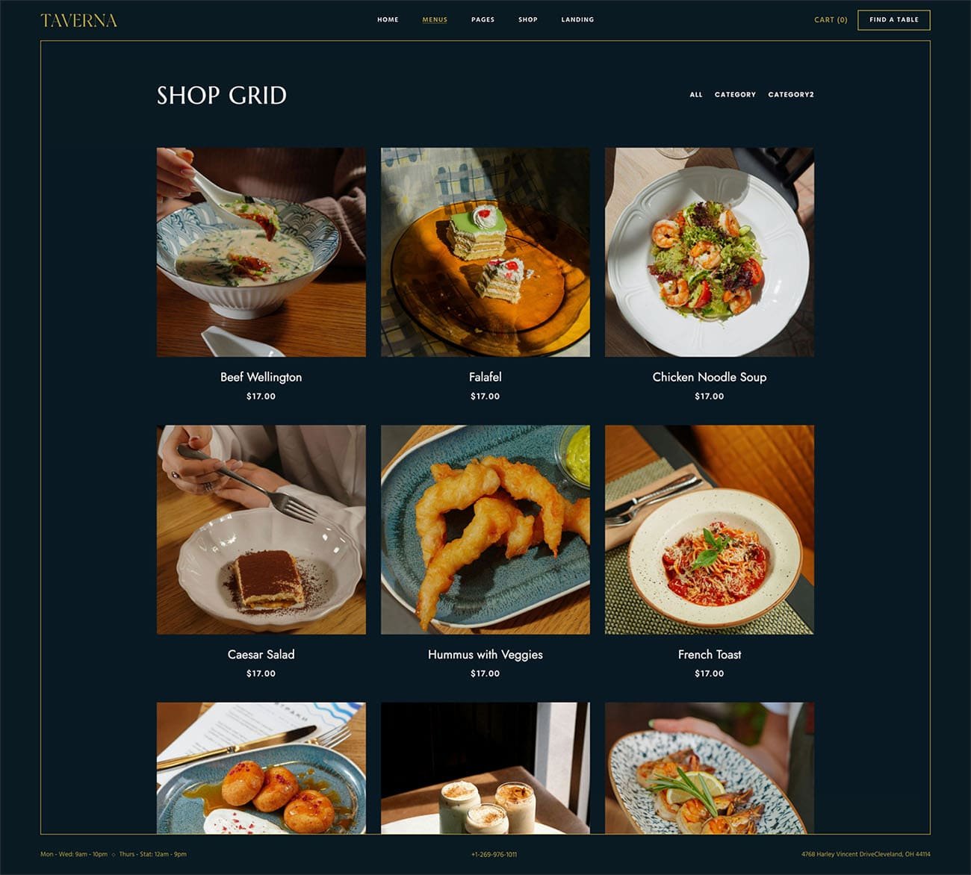Open the tiramisu dessert product image
Screen dimensions: 971x875
pyautogui.click(x=261, y=530)
